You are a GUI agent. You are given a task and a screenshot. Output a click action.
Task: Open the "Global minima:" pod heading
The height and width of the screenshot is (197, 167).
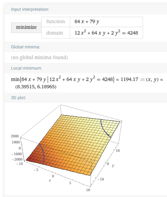coord(26,47)
